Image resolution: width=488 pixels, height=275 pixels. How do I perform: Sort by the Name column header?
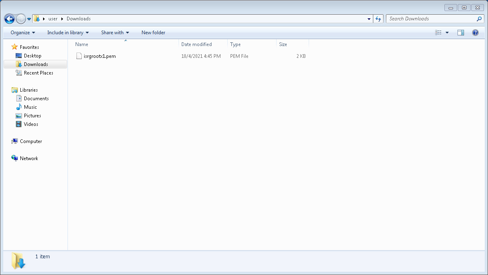[125, 44]
